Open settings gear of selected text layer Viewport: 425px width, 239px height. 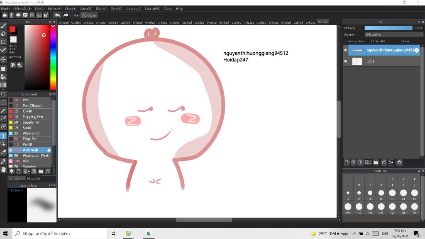417,50
